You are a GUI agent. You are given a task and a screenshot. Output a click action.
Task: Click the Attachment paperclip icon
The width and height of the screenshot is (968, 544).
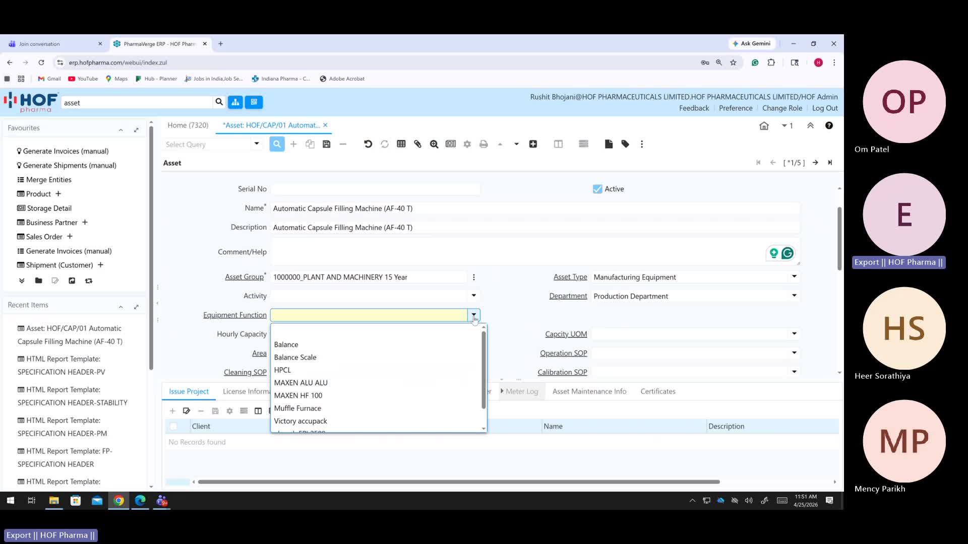(417, 144)
